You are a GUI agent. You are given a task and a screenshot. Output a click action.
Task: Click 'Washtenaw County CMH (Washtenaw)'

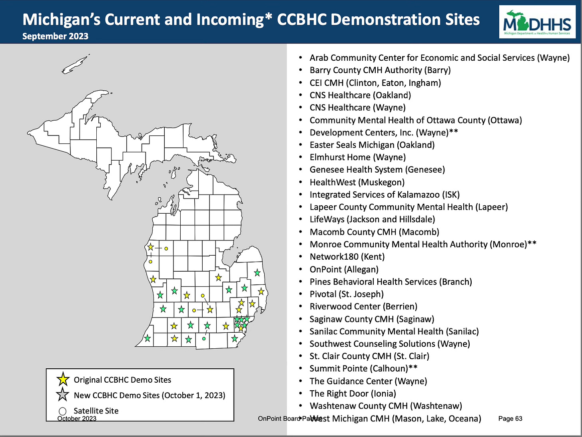point(386,406)
